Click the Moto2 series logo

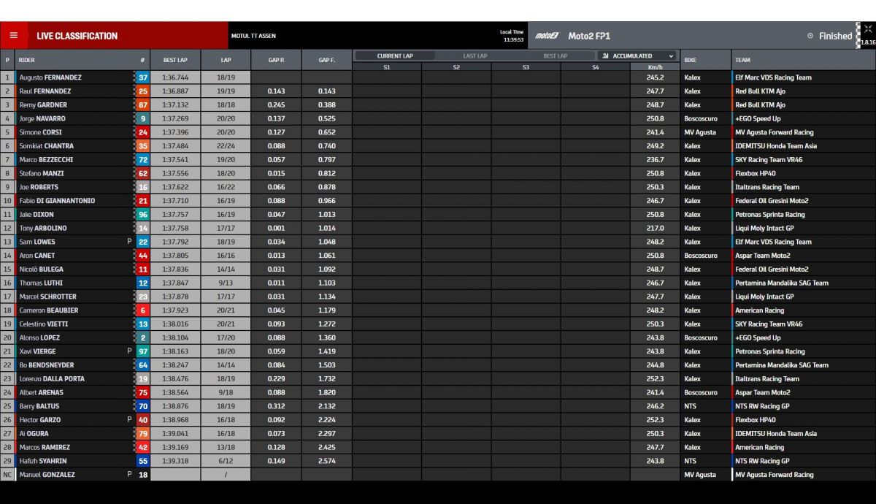click(546, 36)
